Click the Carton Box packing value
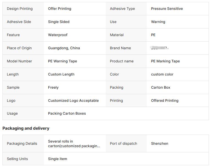 (161, 88)
